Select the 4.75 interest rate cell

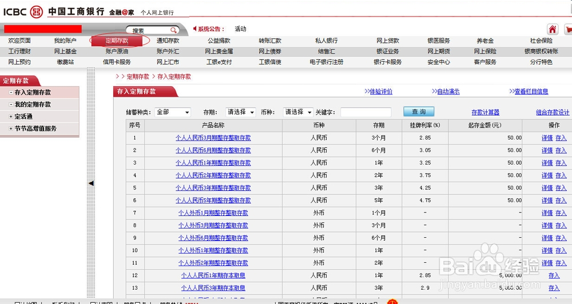click(x=425, y=200)
